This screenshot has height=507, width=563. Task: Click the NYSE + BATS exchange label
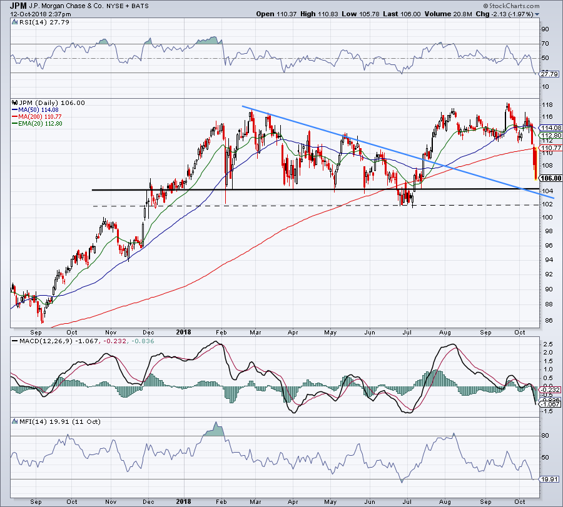coord(127,6)
